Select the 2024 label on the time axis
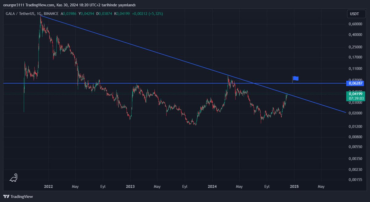 pyautogui.click(x=212, y=187)
